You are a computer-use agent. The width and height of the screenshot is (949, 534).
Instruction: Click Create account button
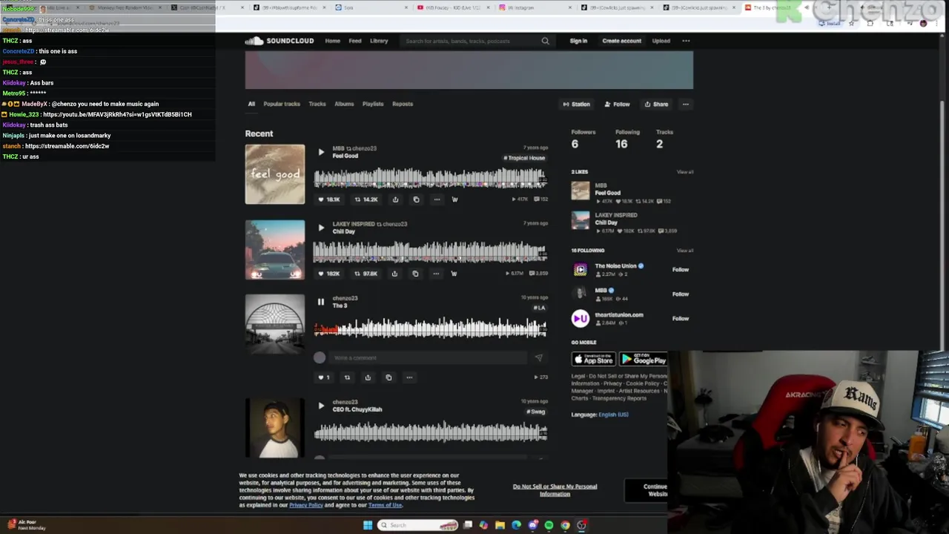click(x=621, y=41)
